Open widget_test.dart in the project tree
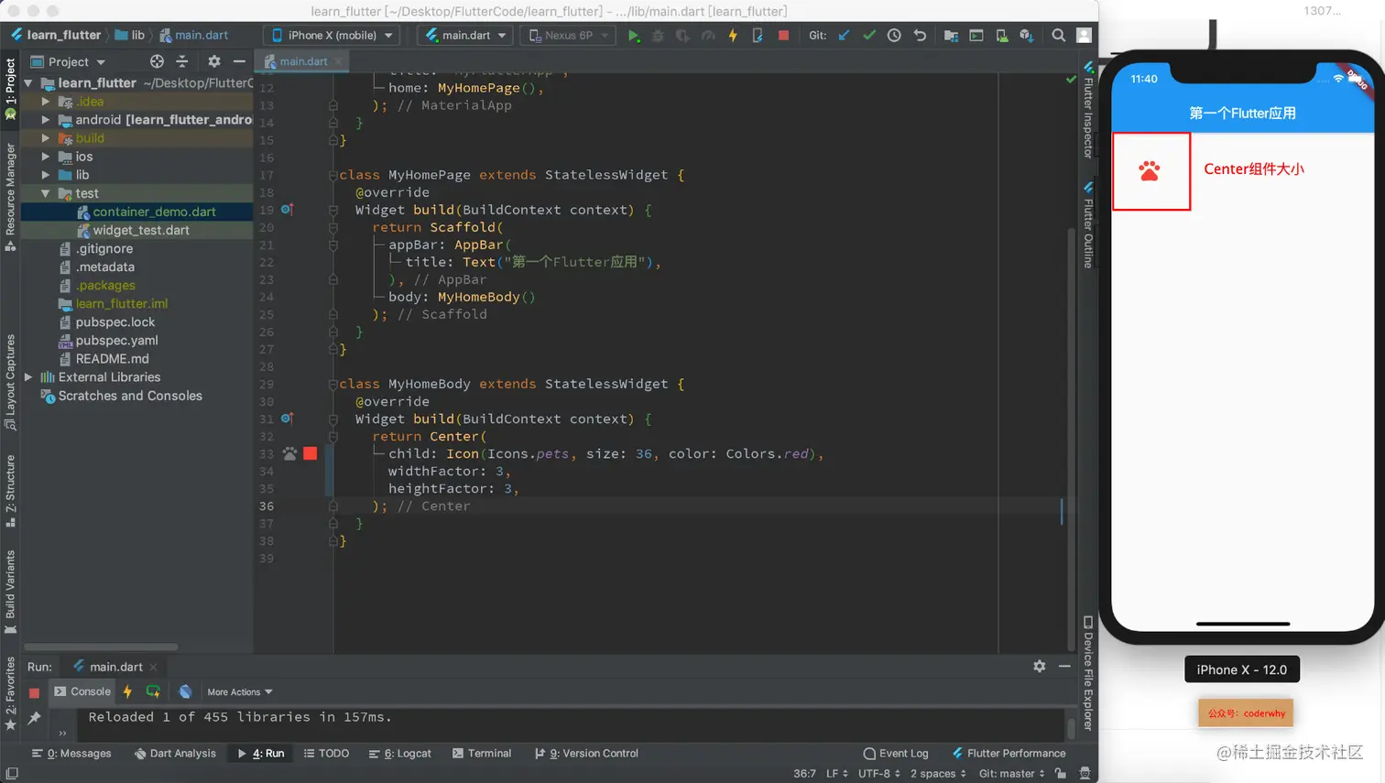The width and height of the screenshot is (1385, 783). coord(141,230)
